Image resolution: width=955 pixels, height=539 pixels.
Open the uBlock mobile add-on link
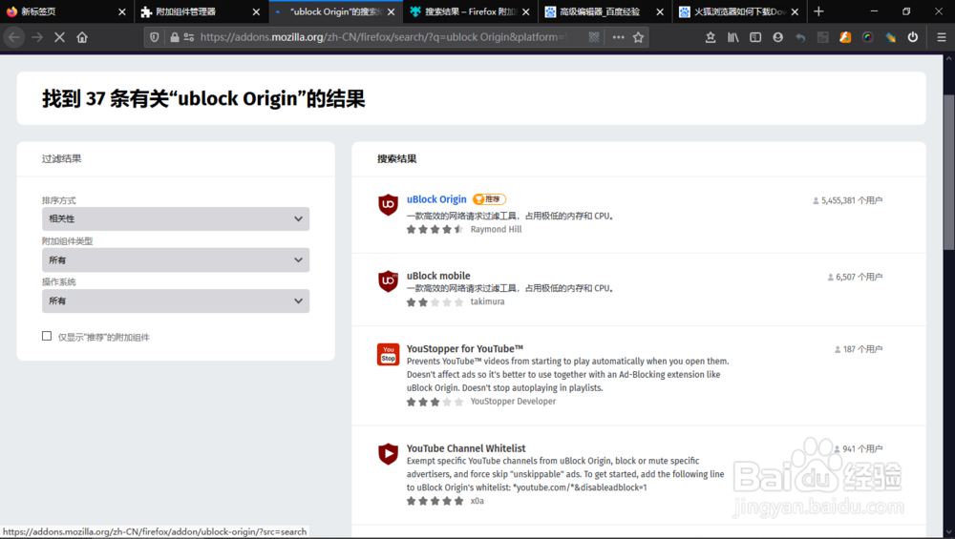438,276
